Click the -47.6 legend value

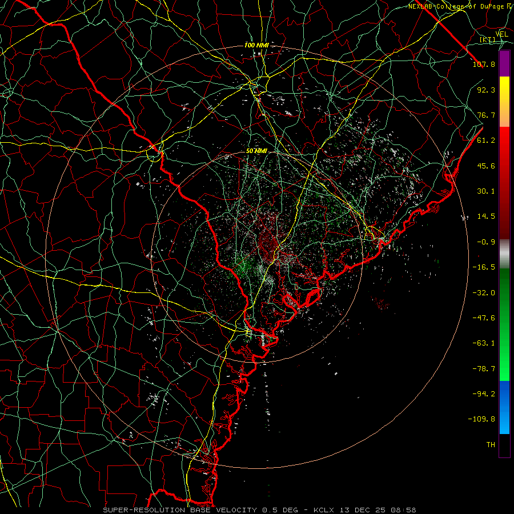[484, 318]
